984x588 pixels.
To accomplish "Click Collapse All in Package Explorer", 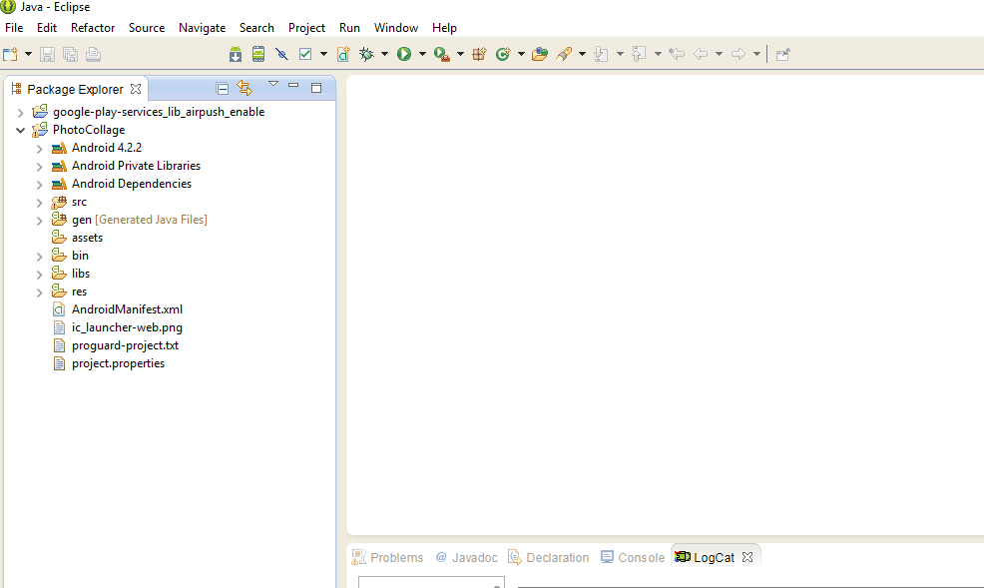I will click(x=223, y=88).
